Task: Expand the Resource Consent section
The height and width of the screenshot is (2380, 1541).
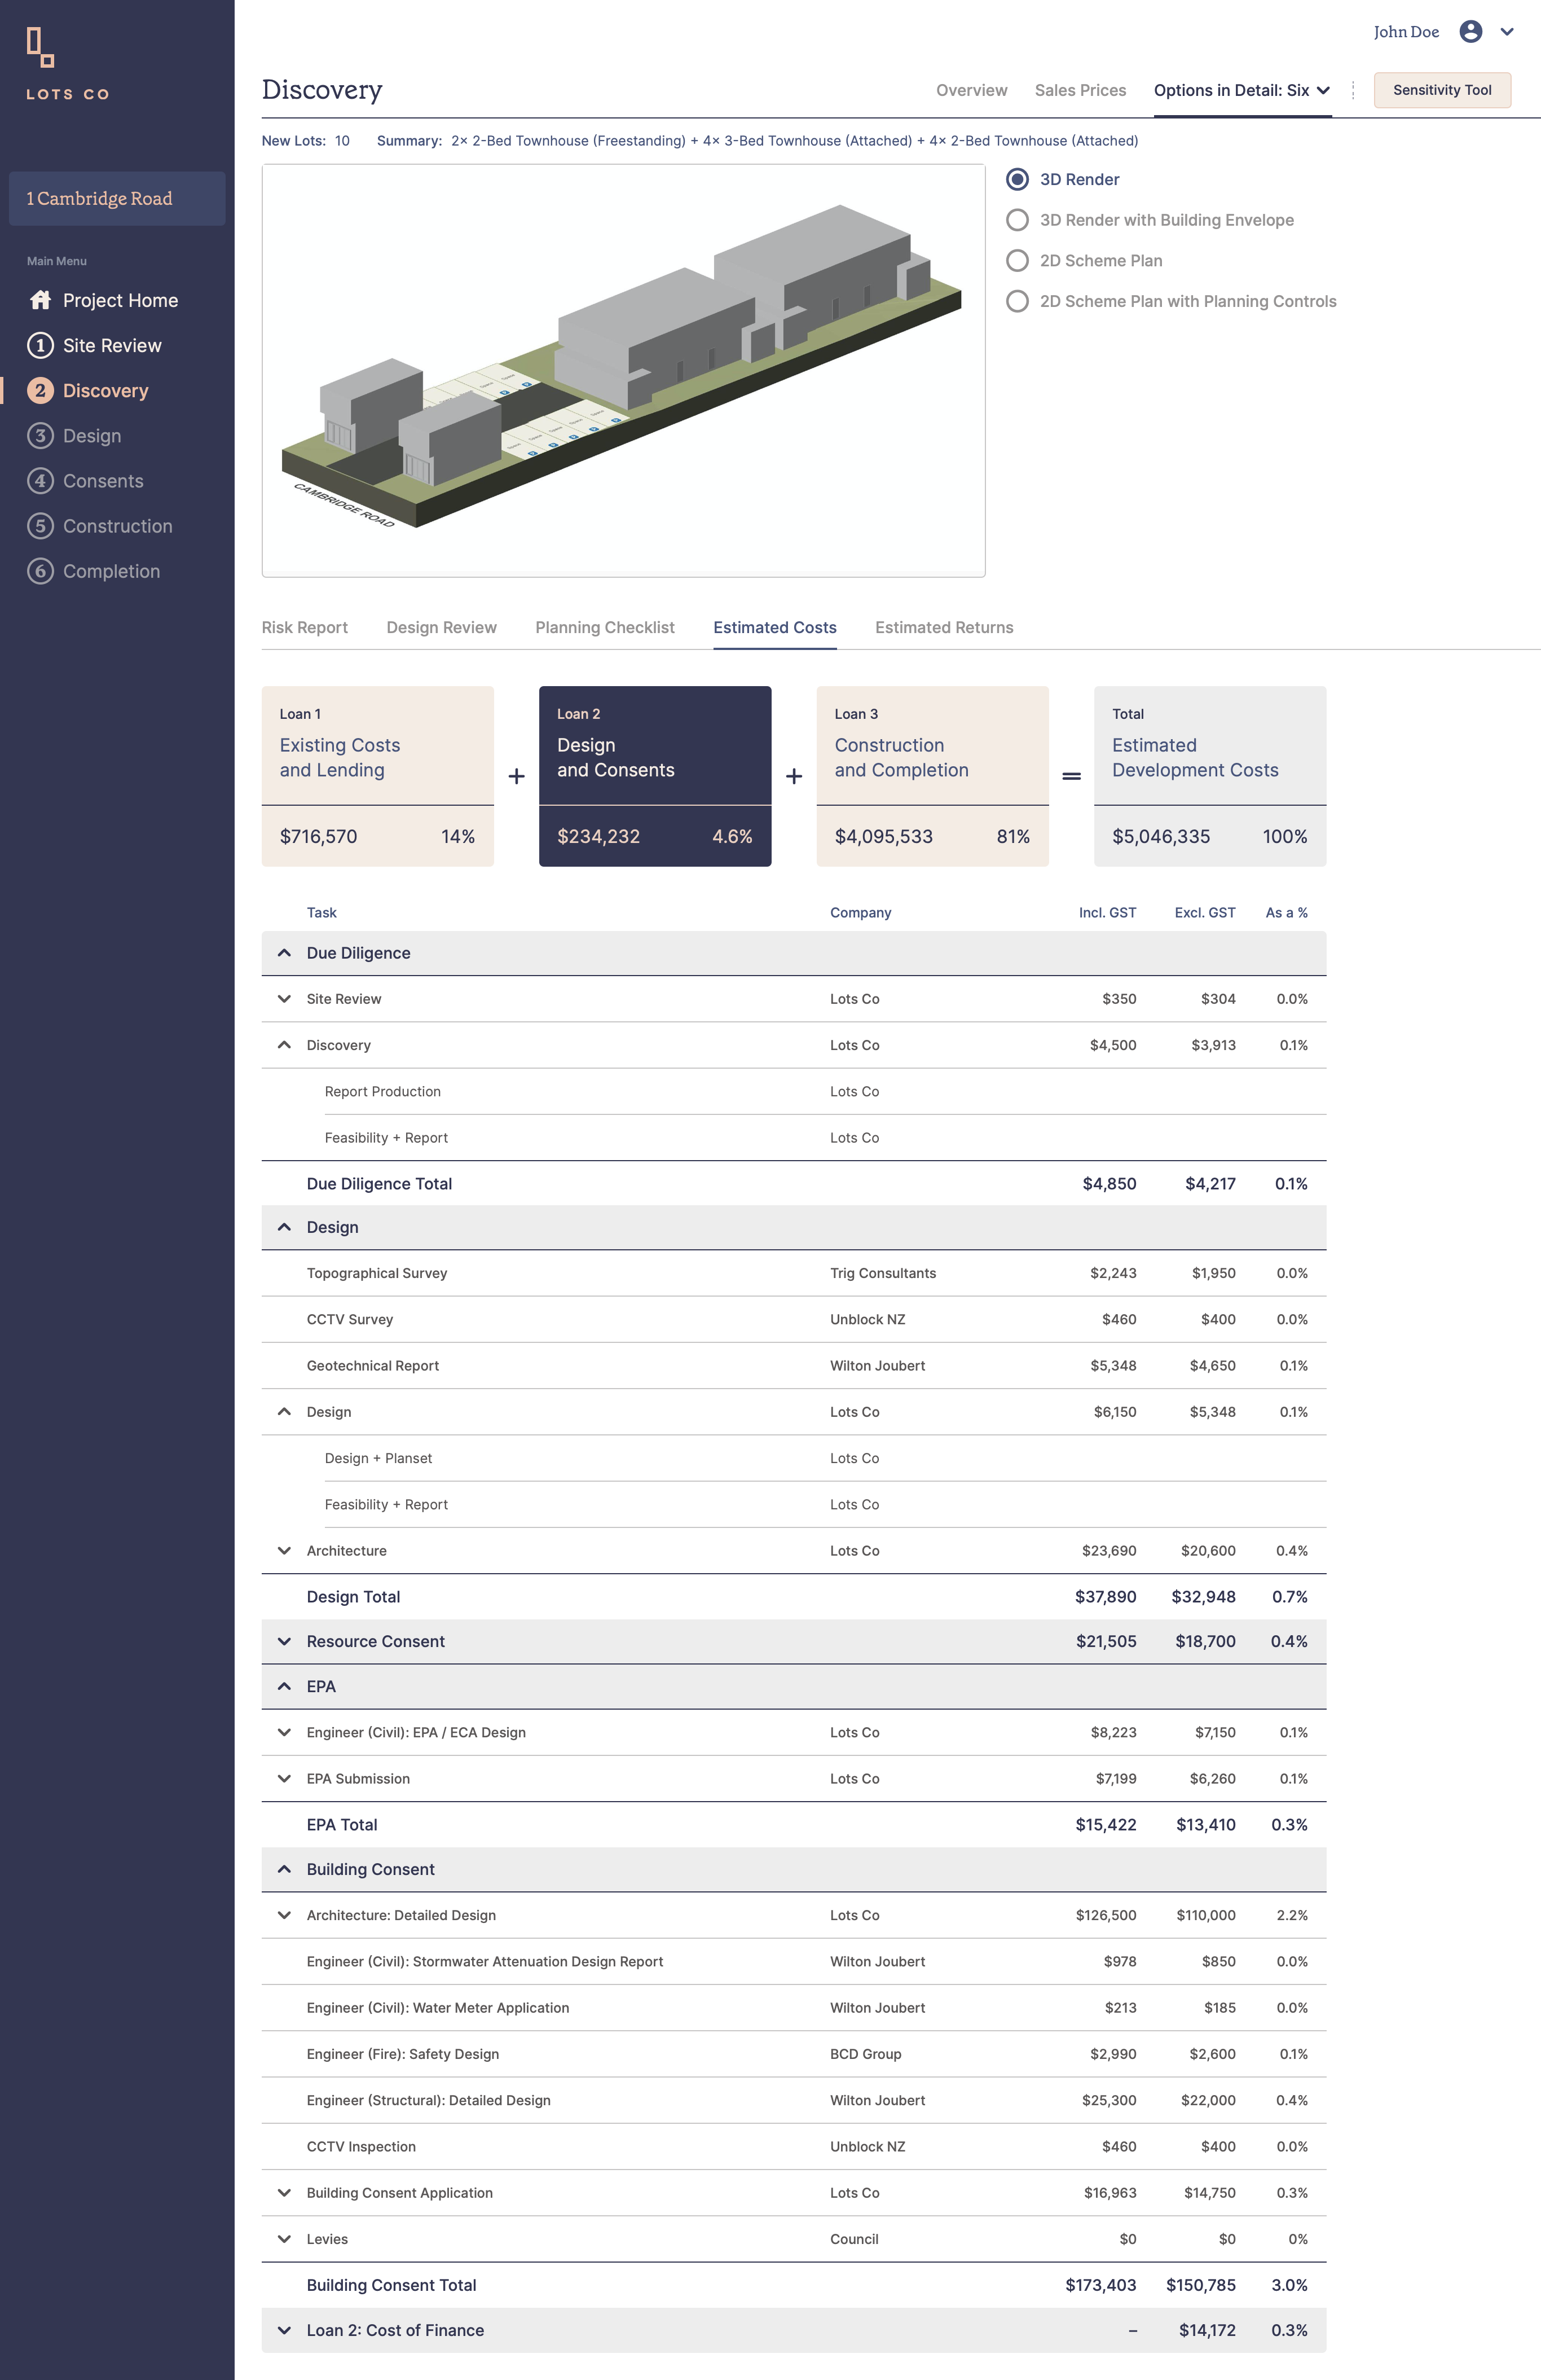Action: point(285,1641)
